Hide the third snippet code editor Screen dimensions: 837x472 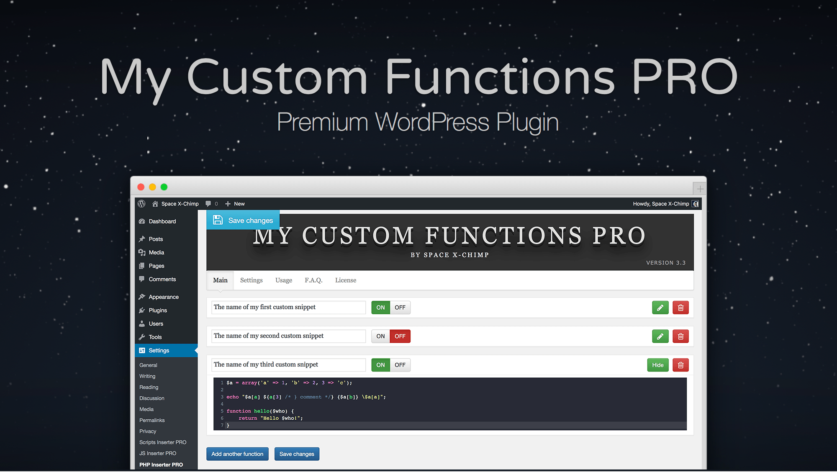pos(658,365)
